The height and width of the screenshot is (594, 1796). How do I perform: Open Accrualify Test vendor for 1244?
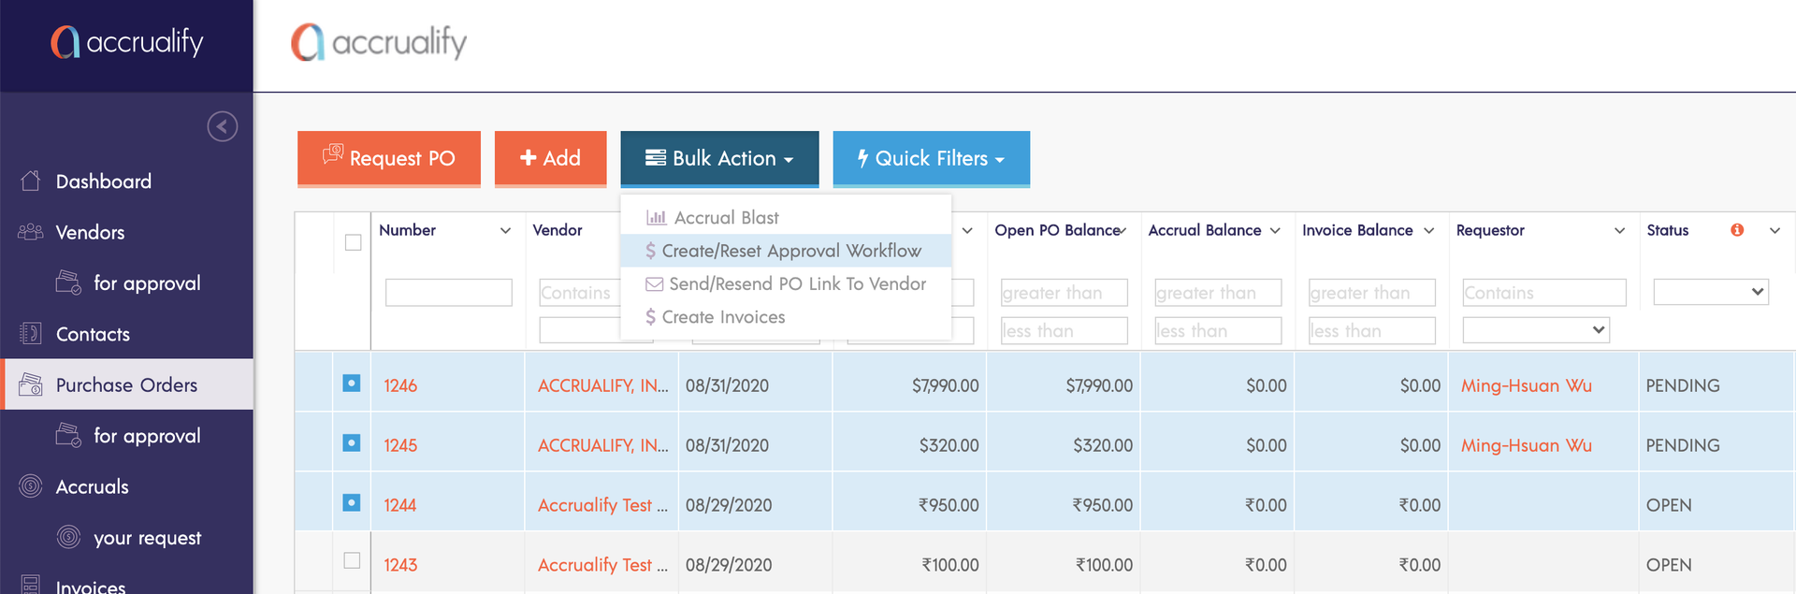click(603, 505)
